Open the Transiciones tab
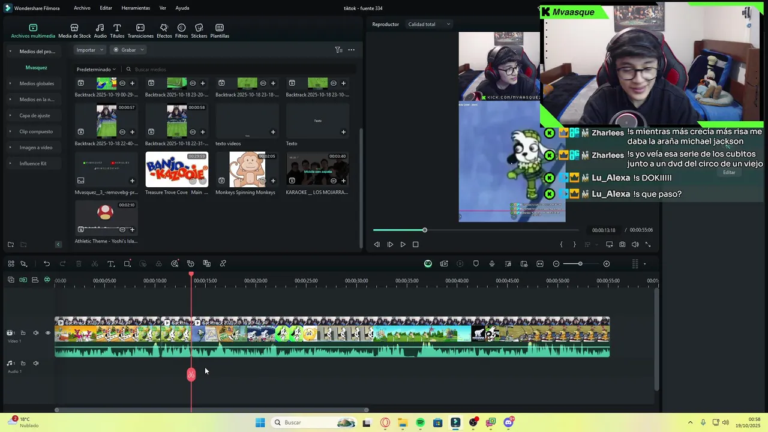Viewport: 768px width, 432px height. coord(140,31)
